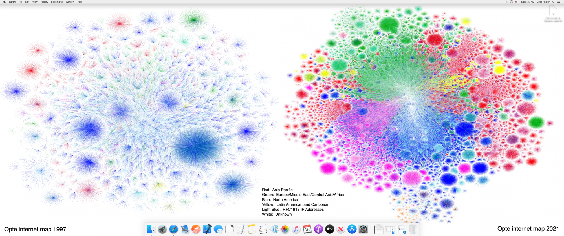
Task: Open TextEdit paper and pen icon
Action: (x=241, y=229)
